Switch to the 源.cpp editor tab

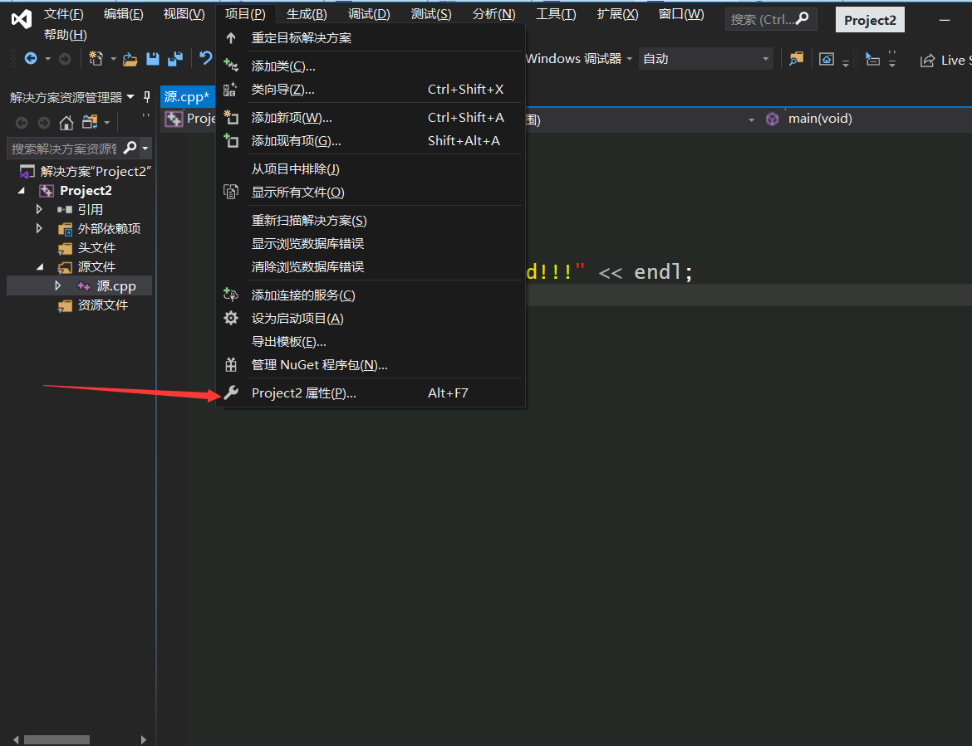click(186, 96)
